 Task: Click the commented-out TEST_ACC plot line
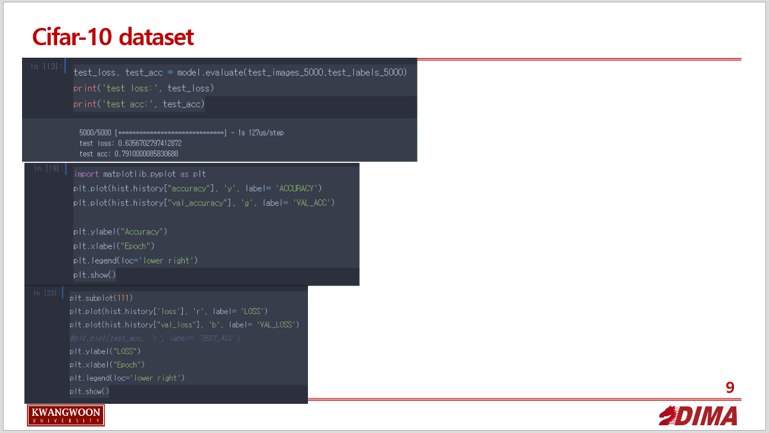coord(155,338)
